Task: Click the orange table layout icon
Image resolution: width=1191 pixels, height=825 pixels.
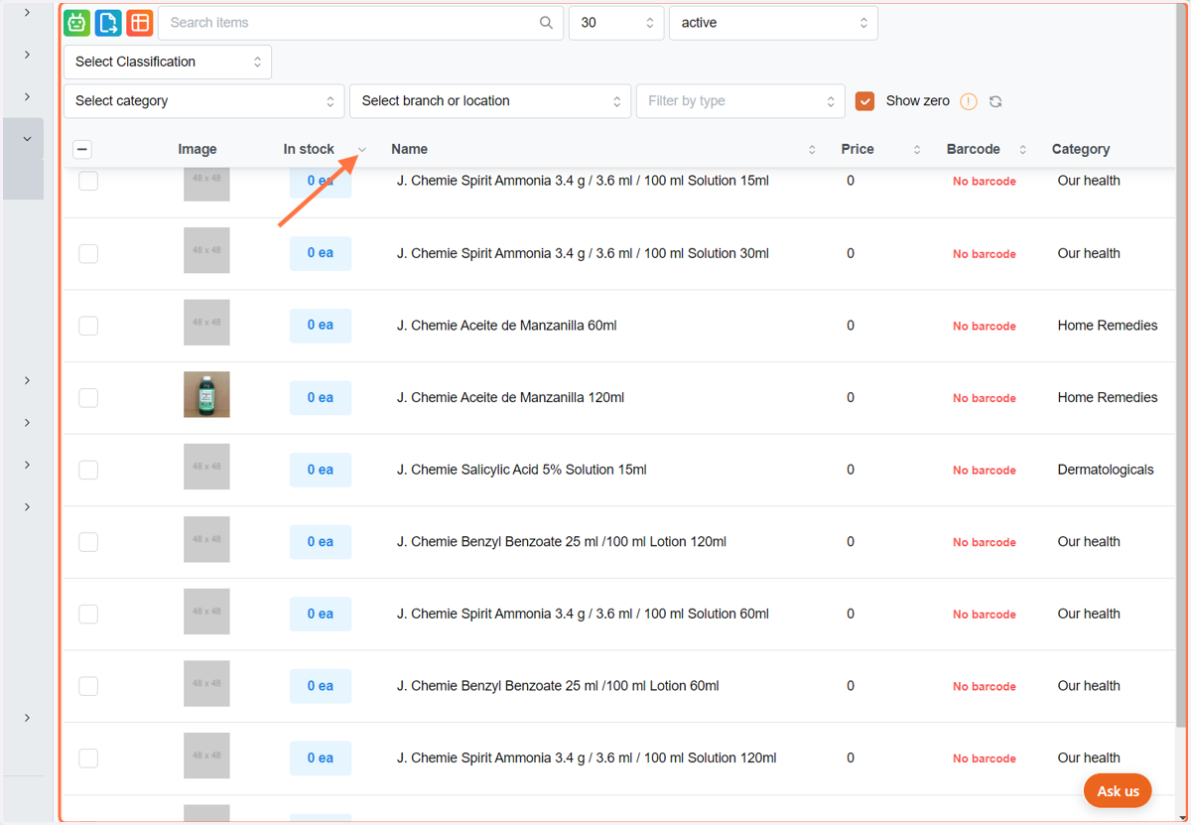Action: (x=140, y=23)
